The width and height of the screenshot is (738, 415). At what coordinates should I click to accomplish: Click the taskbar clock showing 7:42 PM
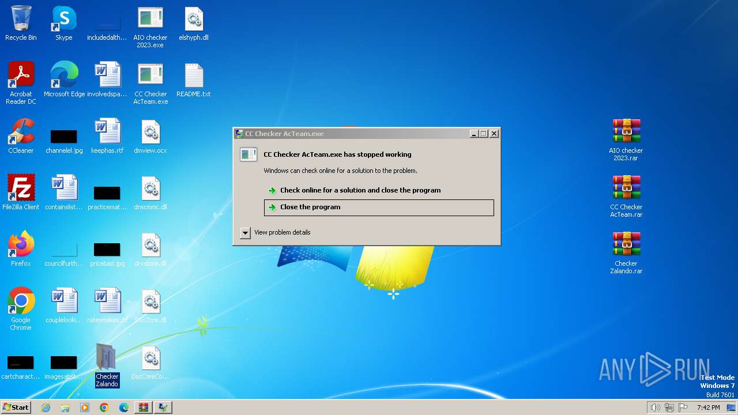tap(708, 408)
